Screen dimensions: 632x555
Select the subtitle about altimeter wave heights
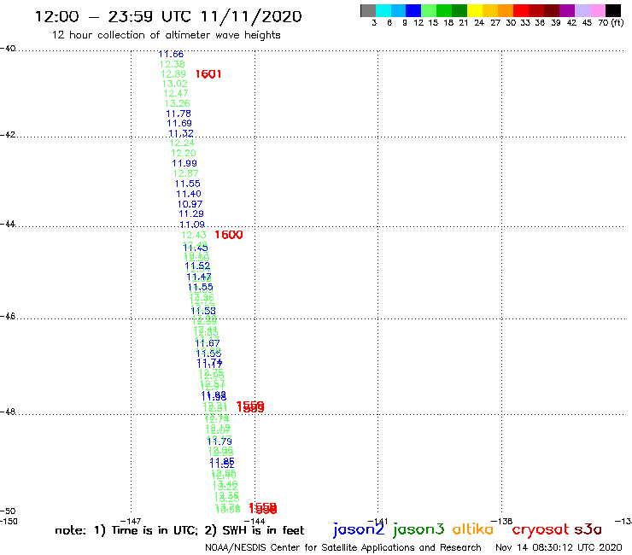[166, 35]
